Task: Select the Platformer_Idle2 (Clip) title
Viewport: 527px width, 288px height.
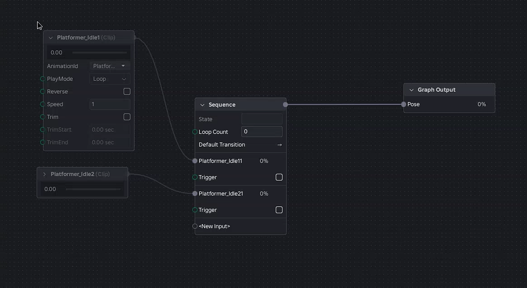Action: tap(80, 174)
